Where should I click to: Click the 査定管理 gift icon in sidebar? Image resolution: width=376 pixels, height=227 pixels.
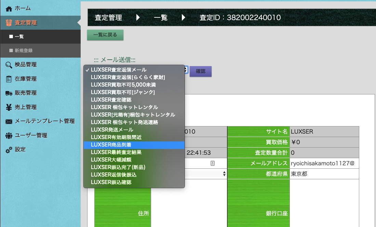click(9, 23)
